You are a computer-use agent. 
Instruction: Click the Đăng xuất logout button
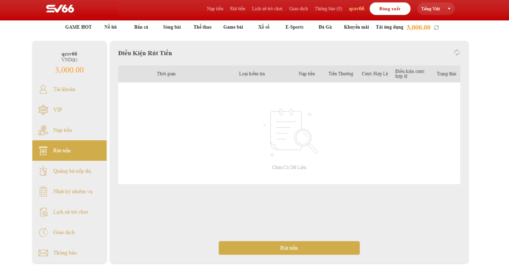pos(390,9)
